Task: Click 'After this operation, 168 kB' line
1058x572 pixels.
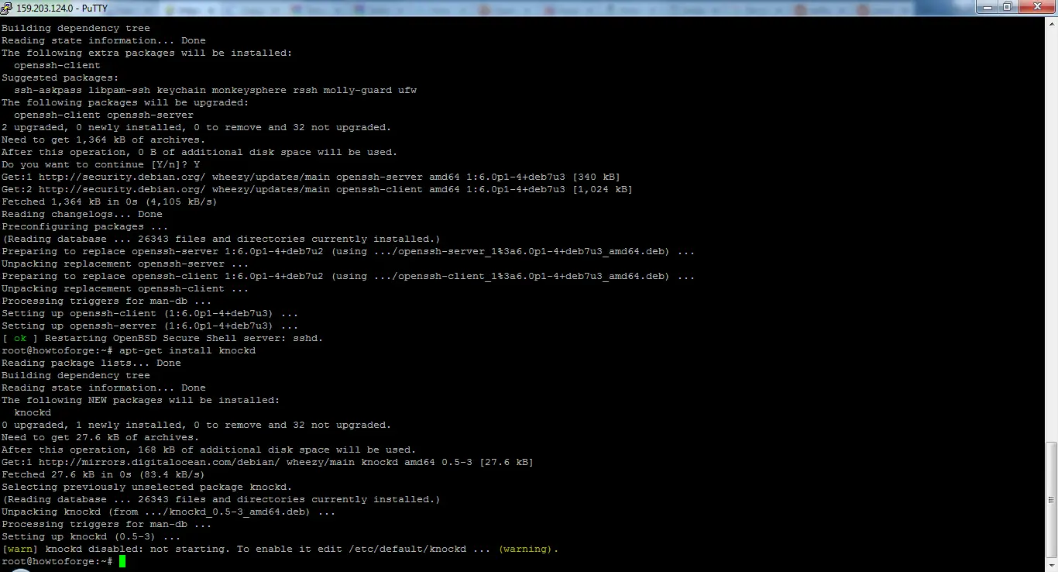Action: (209, 450)
